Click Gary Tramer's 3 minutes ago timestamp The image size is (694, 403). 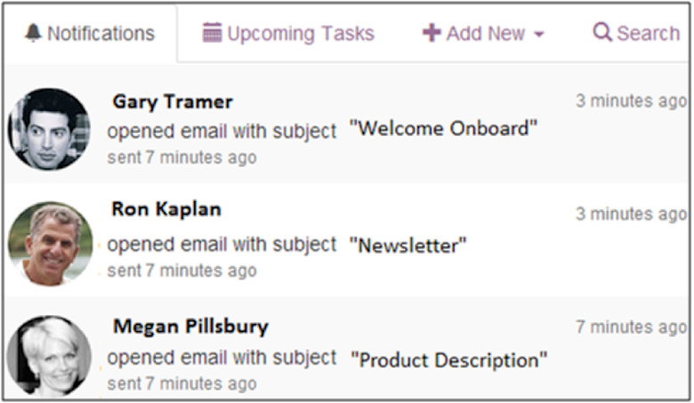point(630,101)
